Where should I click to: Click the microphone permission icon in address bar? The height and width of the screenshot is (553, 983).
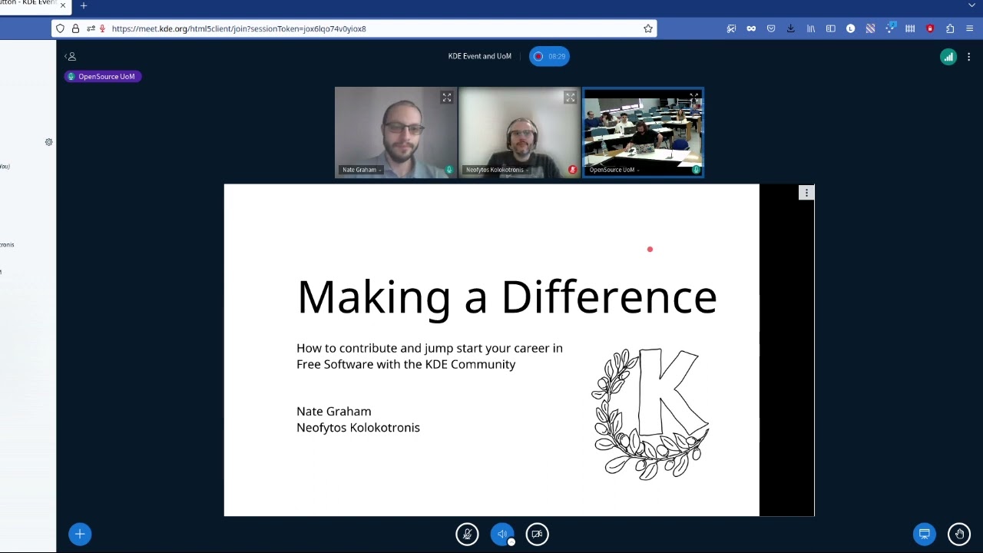(102, 28)
